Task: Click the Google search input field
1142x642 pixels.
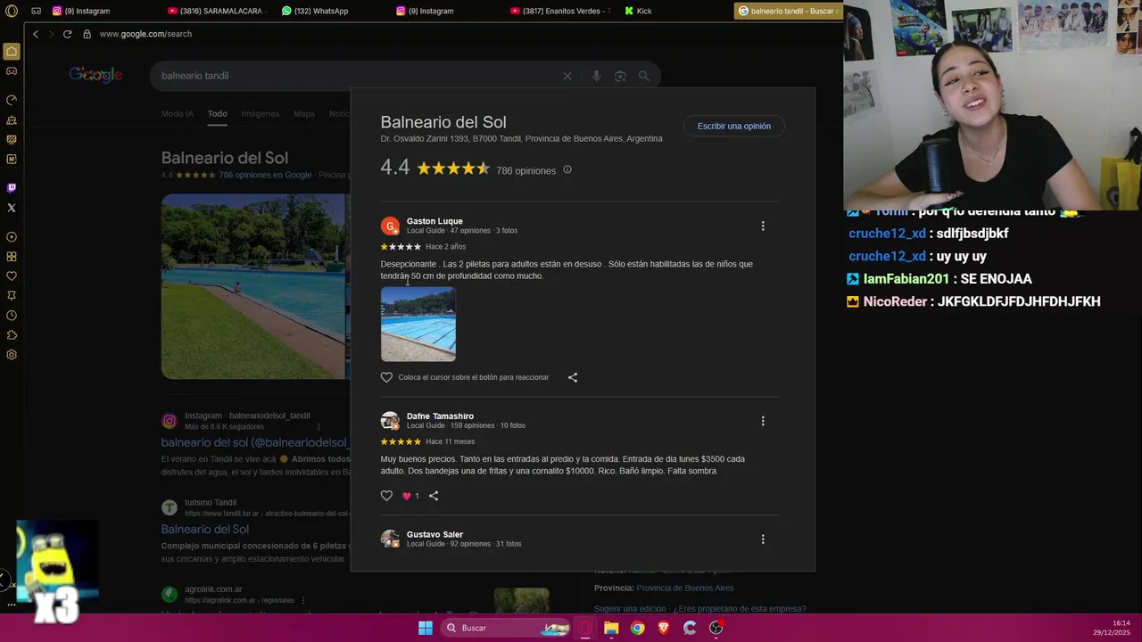Action: 357,76
